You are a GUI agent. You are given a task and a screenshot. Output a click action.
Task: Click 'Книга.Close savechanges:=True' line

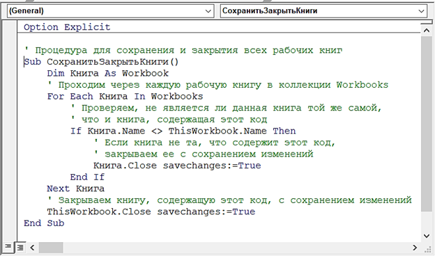(x=177, y=166)
